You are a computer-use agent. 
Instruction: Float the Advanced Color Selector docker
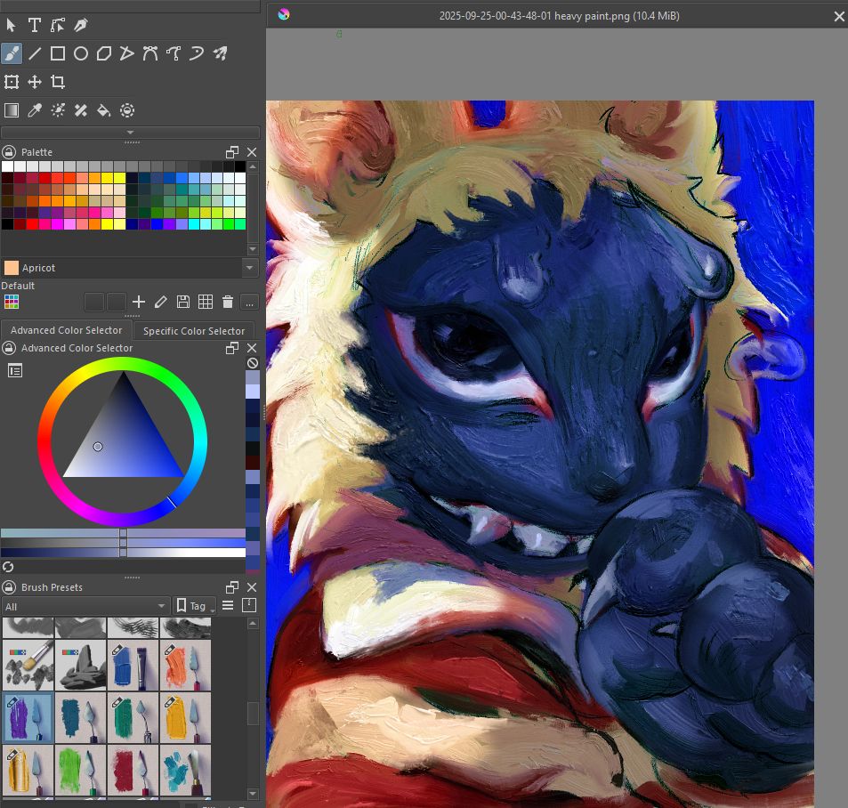(232, 348)
